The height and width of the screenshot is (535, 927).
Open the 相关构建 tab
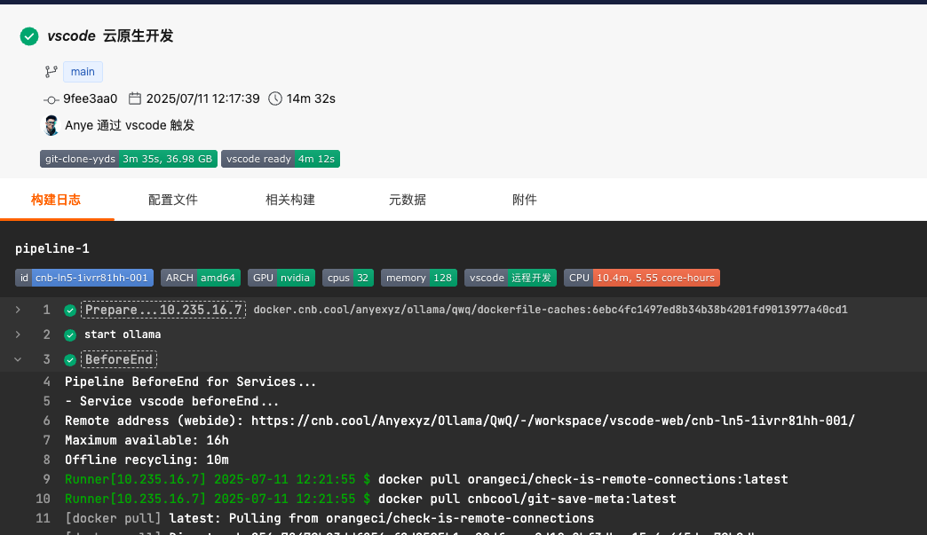(x=290, y=200)
